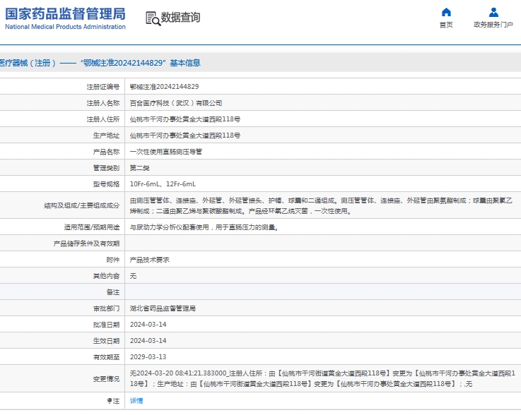Click the 变更情况 row label
The width and height of the screenshot is (521, 415).
(x=106, y=379)
